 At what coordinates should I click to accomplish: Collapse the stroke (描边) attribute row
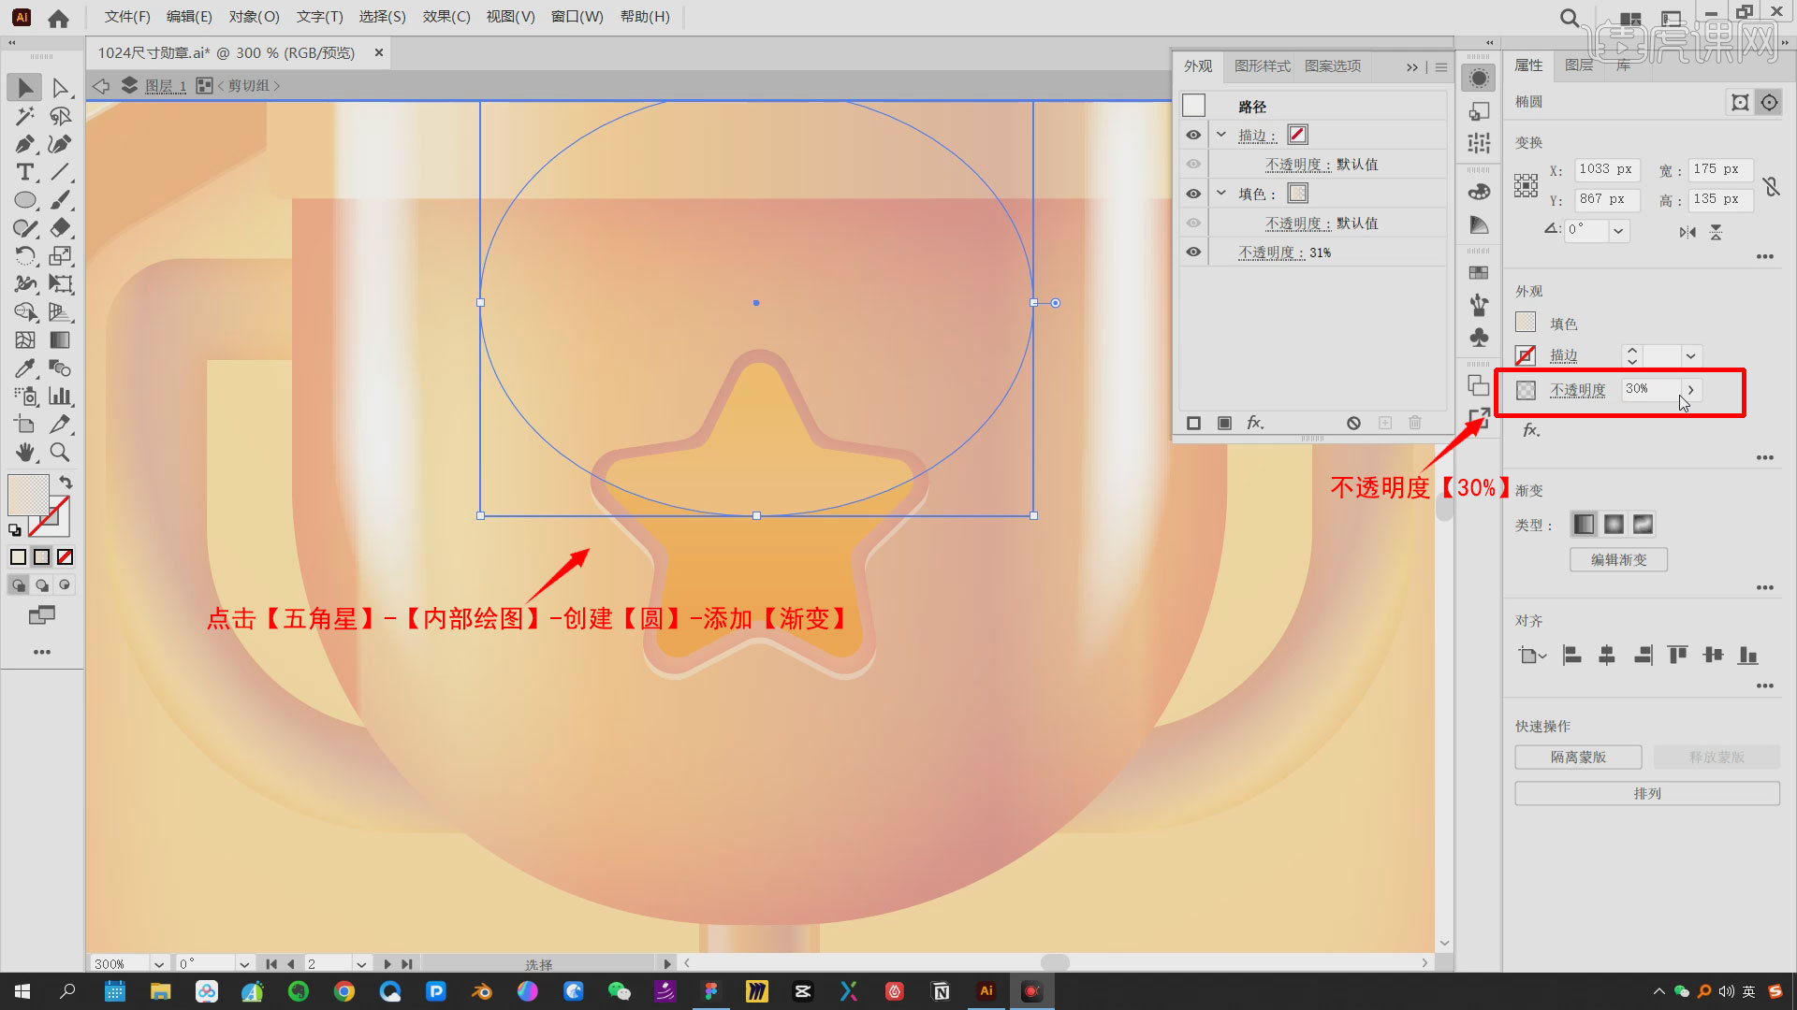point(1220,135)
